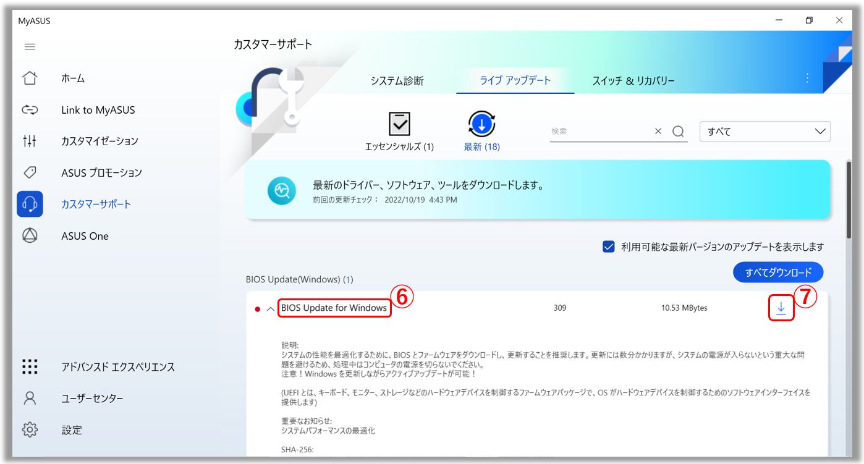This screenshot has height=464, width=864.
Task: Open the すべて category dropdown
Action: [x=765, y=132]
